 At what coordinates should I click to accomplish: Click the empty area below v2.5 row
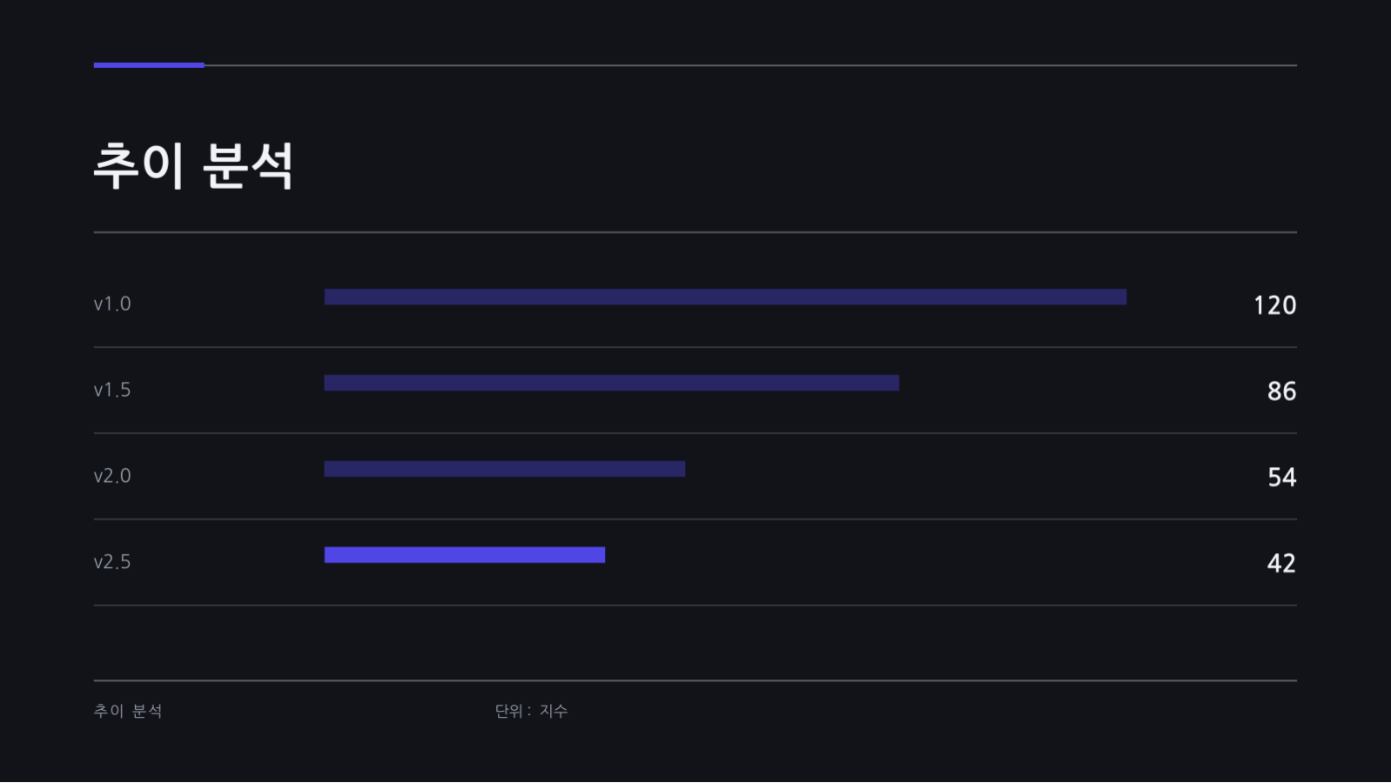[695, 643]
